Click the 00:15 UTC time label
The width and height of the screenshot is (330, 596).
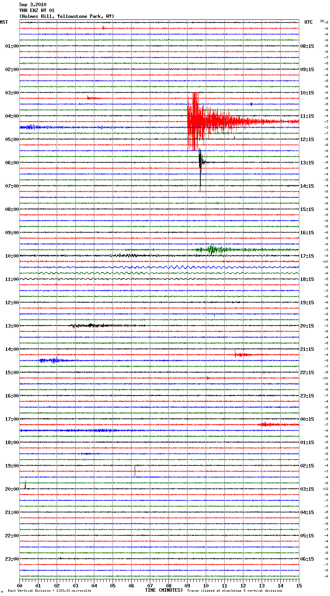click(307, 419)
